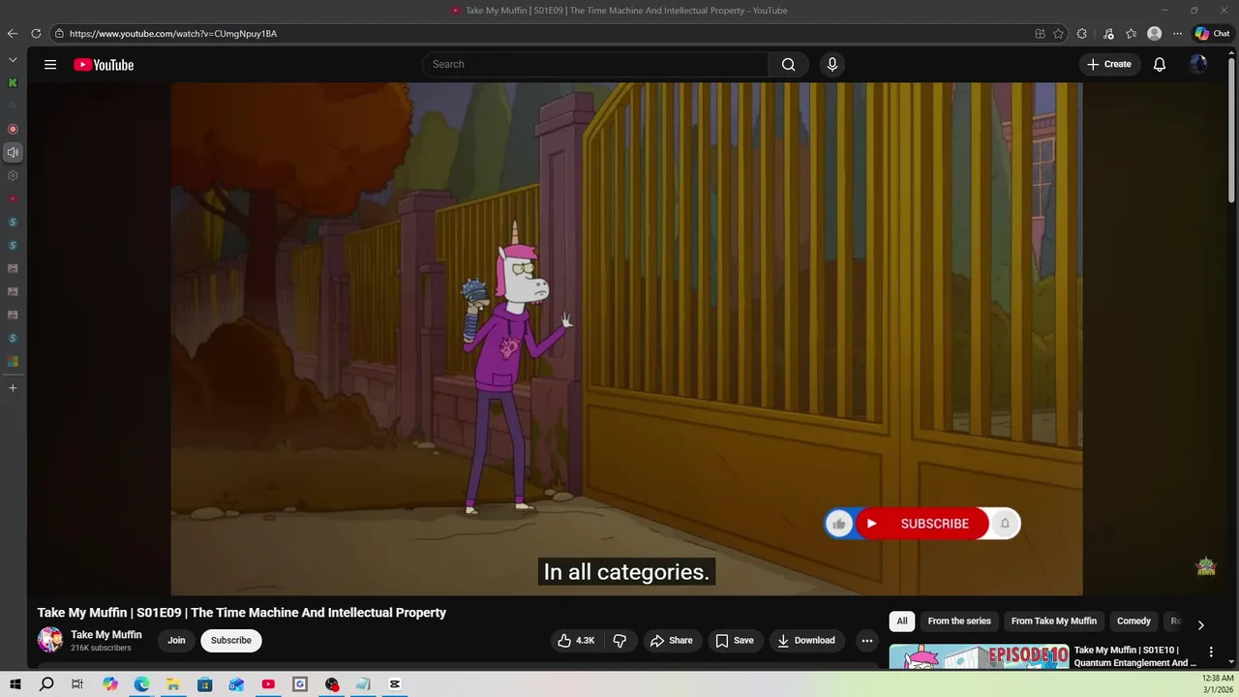Download the video
The width and height of the screenshot is (1239, 697).
[x=806, y=641]
